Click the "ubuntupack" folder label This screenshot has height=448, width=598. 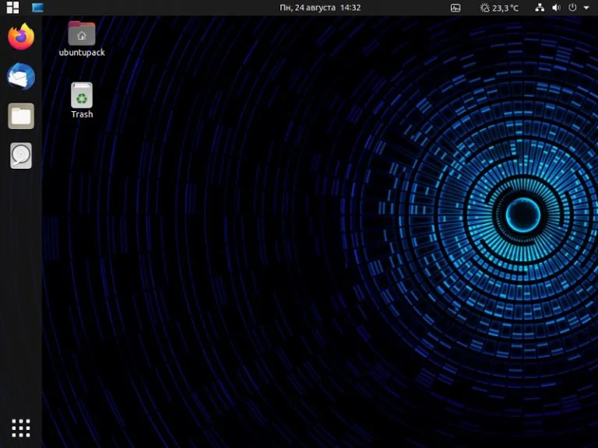(x=82, y=53)
